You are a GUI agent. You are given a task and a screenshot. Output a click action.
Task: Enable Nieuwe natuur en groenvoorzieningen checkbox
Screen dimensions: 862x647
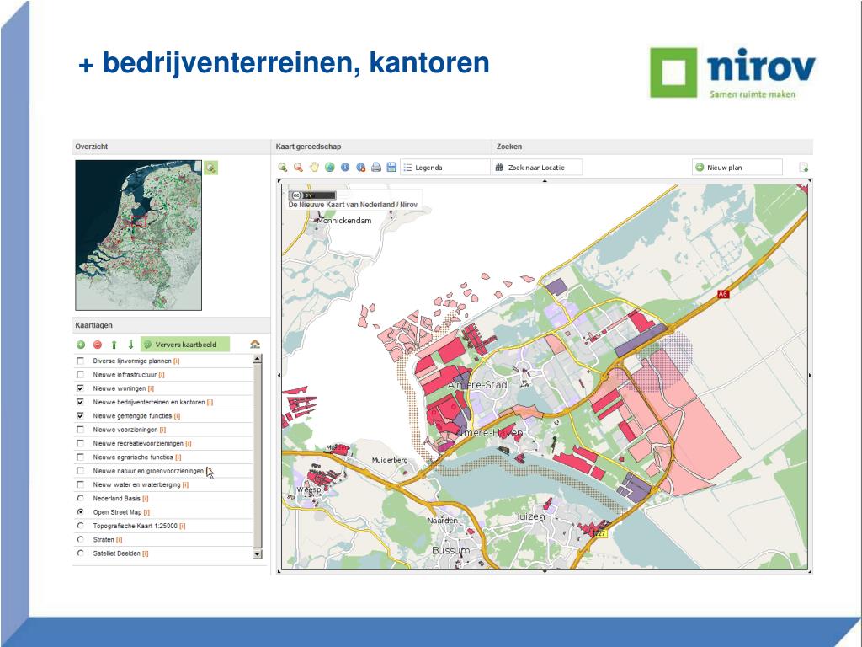(80, 471)
